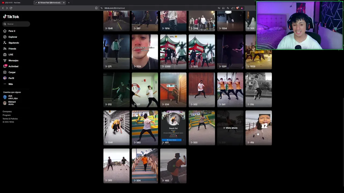Open the video with 1928 views
The width and height of the screenshot is (344, 193).
(x=259, y=52)
